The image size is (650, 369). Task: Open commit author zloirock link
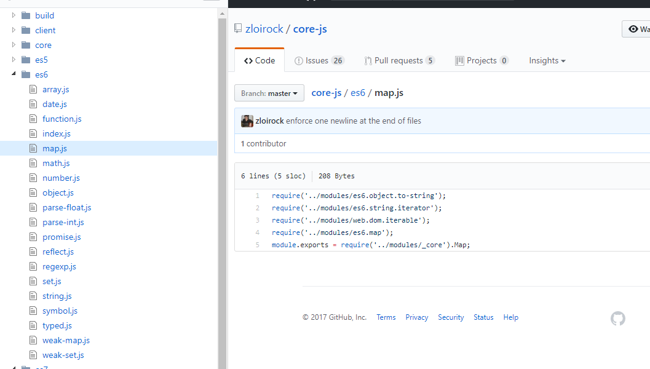(269, 121)
